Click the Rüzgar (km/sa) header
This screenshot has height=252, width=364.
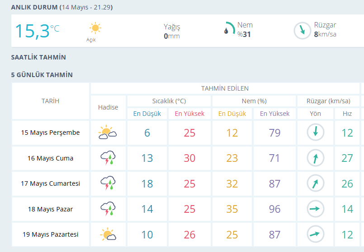pos(328,101)
